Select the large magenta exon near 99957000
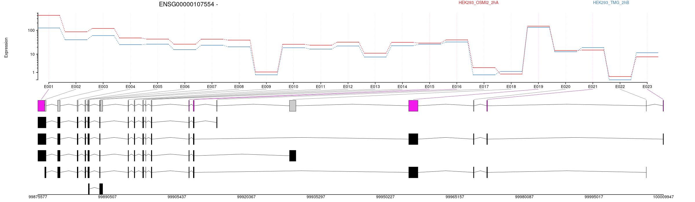Viewport: 695px width, 202px height. coord(413,106)
